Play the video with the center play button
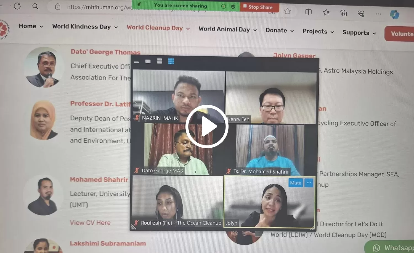The height and width of the screenshot is (253, 414). click(x=207, y=126)
